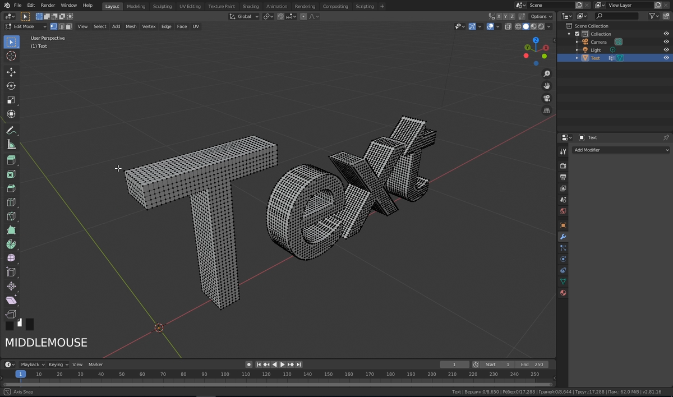Select the Move tool

click(11, 72)
